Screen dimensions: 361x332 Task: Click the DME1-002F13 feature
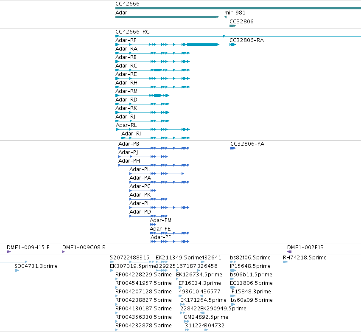click(x=324, y=252)
